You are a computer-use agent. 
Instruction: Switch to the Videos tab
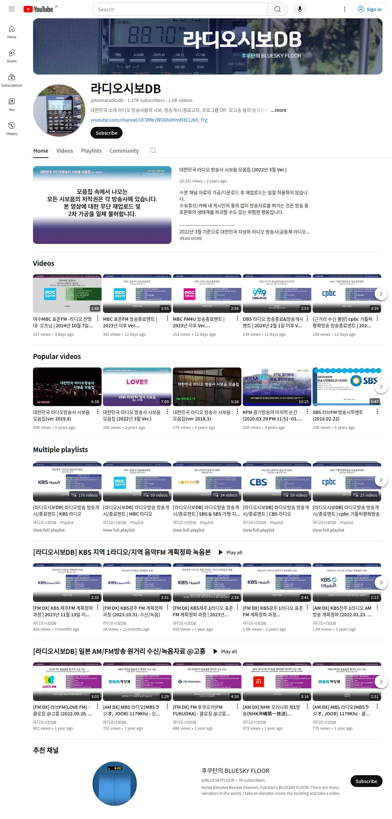(65, 151)
